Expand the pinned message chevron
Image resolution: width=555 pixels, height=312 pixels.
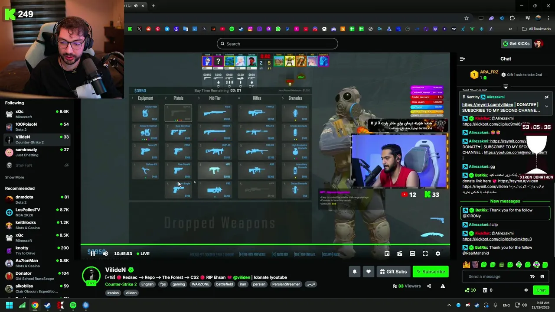tap(546, 106)
